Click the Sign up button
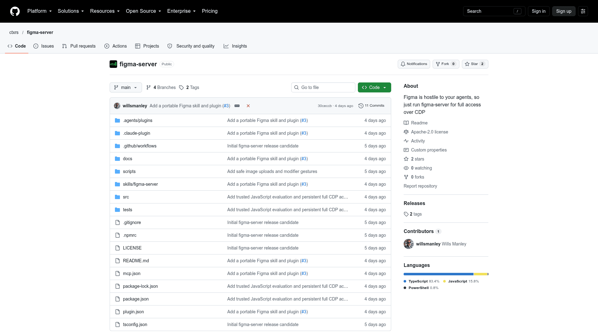Viewport: 598px width, 336px height. (564, 11)
